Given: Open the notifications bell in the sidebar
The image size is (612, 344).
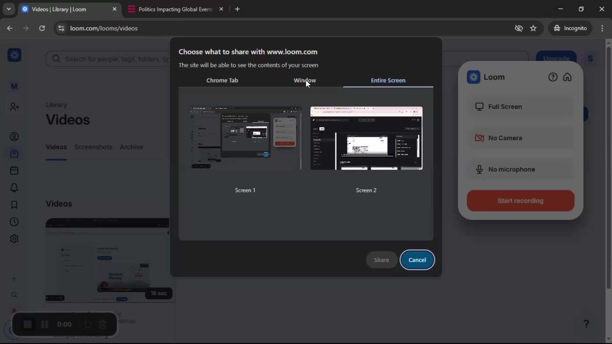Looking at the screenshot, I should click(14, 188).
